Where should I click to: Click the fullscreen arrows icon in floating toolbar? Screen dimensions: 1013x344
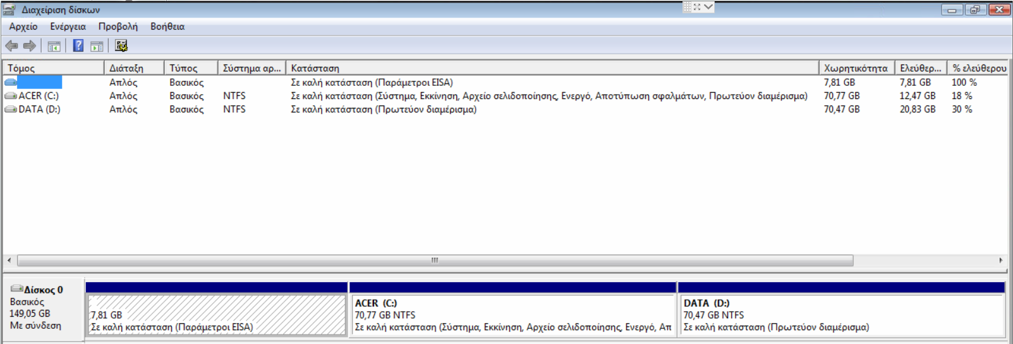697,7
